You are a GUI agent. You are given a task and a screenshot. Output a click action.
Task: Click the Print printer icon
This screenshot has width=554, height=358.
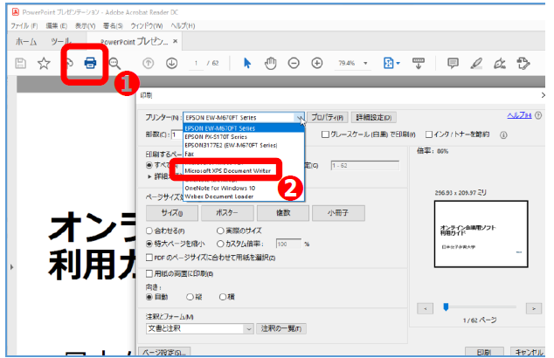(x=90, y=63)
